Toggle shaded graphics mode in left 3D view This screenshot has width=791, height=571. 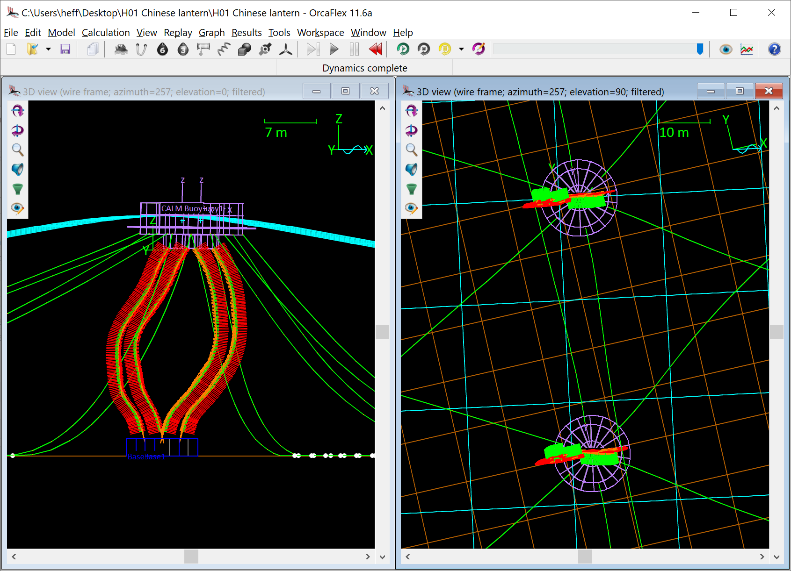(x=17, y=169)
